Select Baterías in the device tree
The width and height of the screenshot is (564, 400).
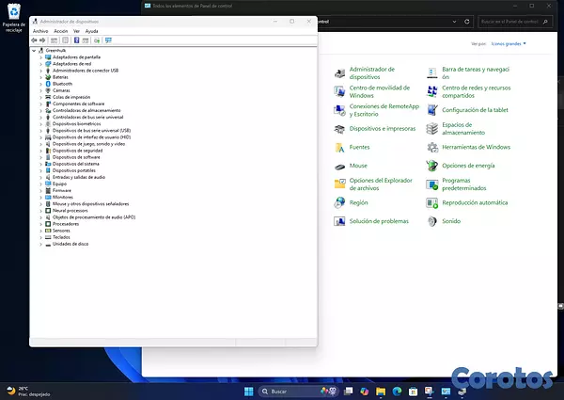coord(60,77)
